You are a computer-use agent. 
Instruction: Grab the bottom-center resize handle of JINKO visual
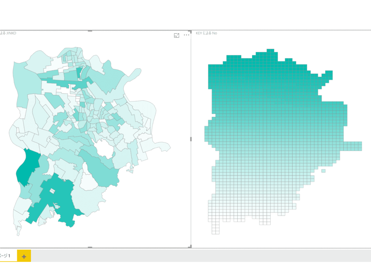click(x=90, y=247)
